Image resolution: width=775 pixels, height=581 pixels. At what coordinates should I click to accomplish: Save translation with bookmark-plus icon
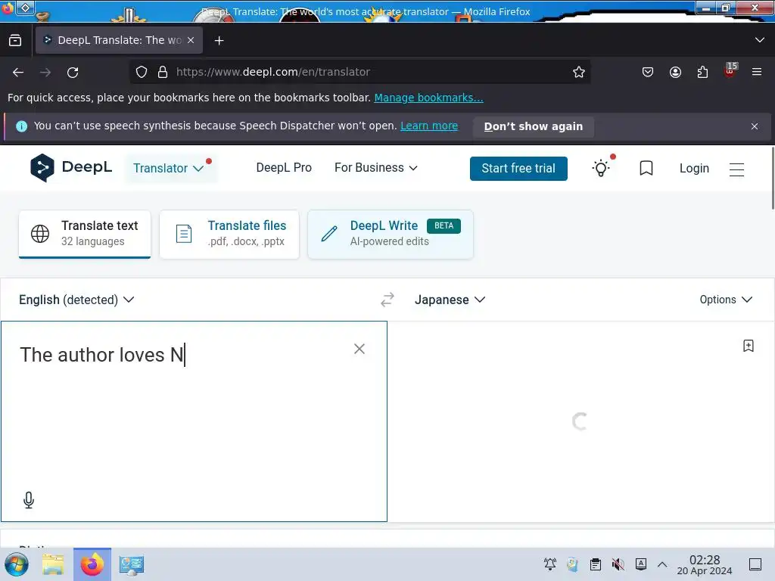coord(749,346)
